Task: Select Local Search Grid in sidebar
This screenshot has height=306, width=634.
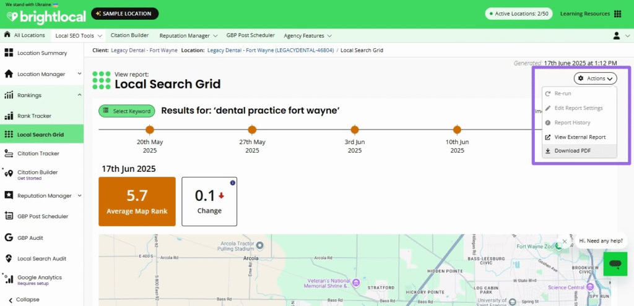Action: pos(41,134)
